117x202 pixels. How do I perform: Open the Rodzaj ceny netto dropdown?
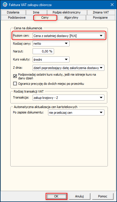pyautogui.click(x=51, y=44)
